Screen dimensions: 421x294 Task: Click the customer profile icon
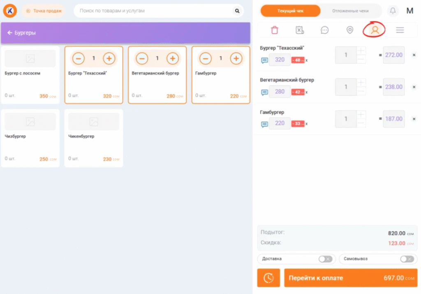pos(375,30)
